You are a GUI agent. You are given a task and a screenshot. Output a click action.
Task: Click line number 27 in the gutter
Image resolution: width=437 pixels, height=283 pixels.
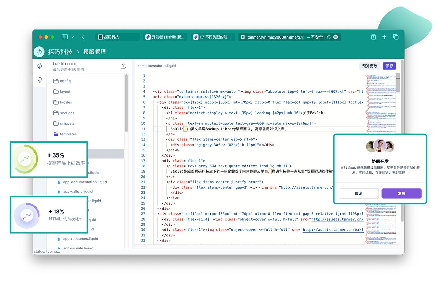(x=143, y=214)
